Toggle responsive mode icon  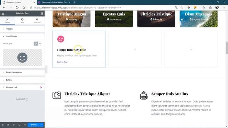tap(19, 125)
